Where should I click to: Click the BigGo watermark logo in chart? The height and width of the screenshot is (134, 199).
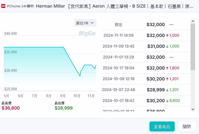pyautogui.click(x=87, y=33)
